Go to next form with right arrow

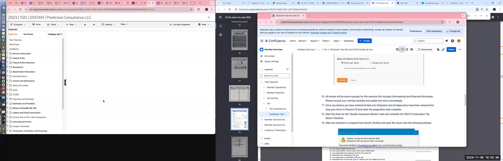(94, 25)
